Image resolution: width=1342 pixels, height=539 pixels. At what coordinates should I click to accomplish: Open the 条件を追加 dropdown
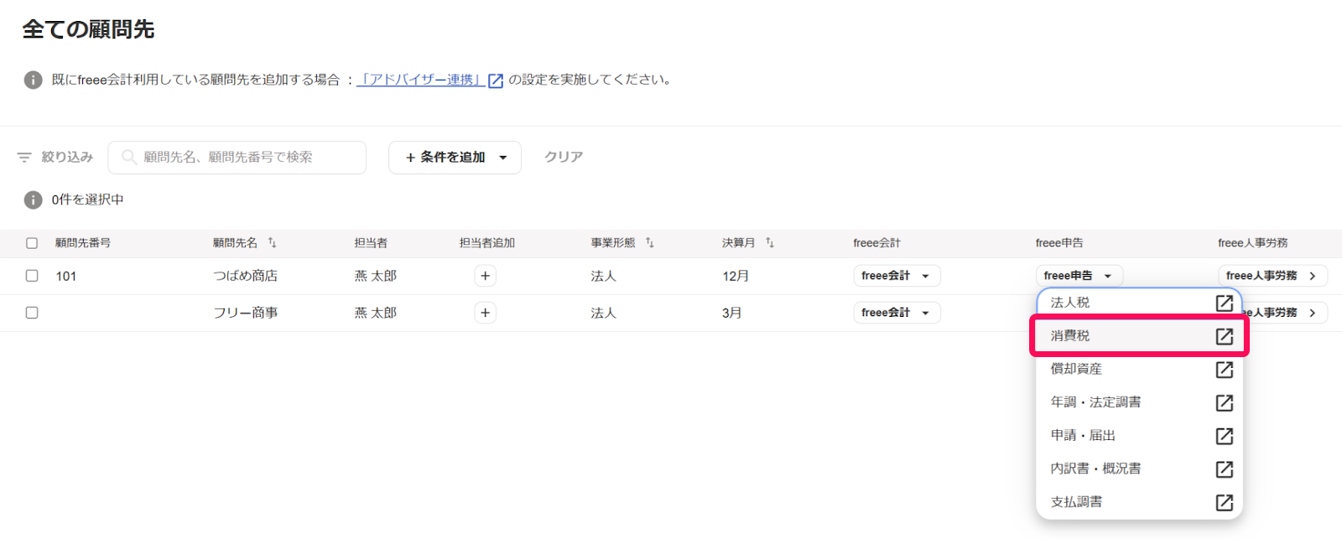[455, 158]
